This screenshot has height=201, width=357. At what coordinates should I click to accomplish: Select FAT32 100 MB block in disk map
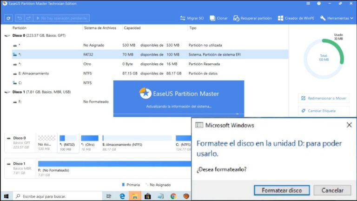(x=68, y=143)
